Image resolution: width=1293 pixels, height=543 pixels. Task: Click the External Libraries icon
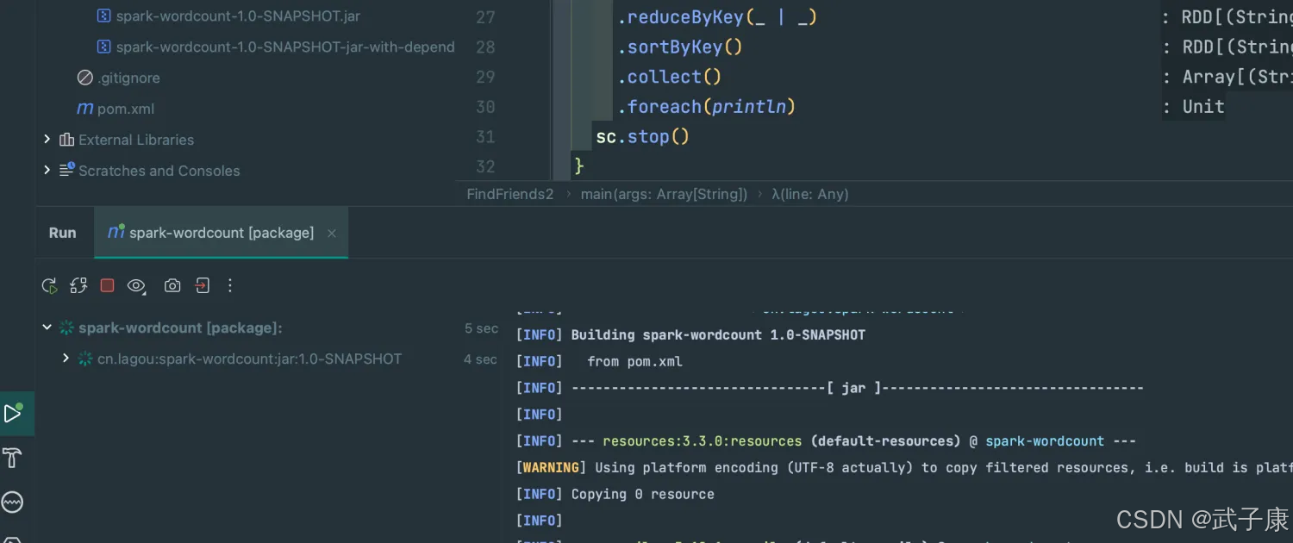point(66,140)
